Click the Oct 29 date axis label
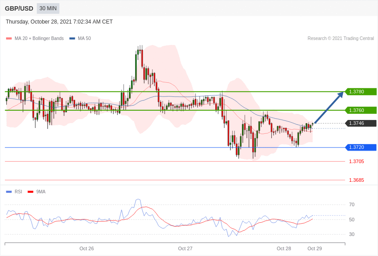 [314, 248]
